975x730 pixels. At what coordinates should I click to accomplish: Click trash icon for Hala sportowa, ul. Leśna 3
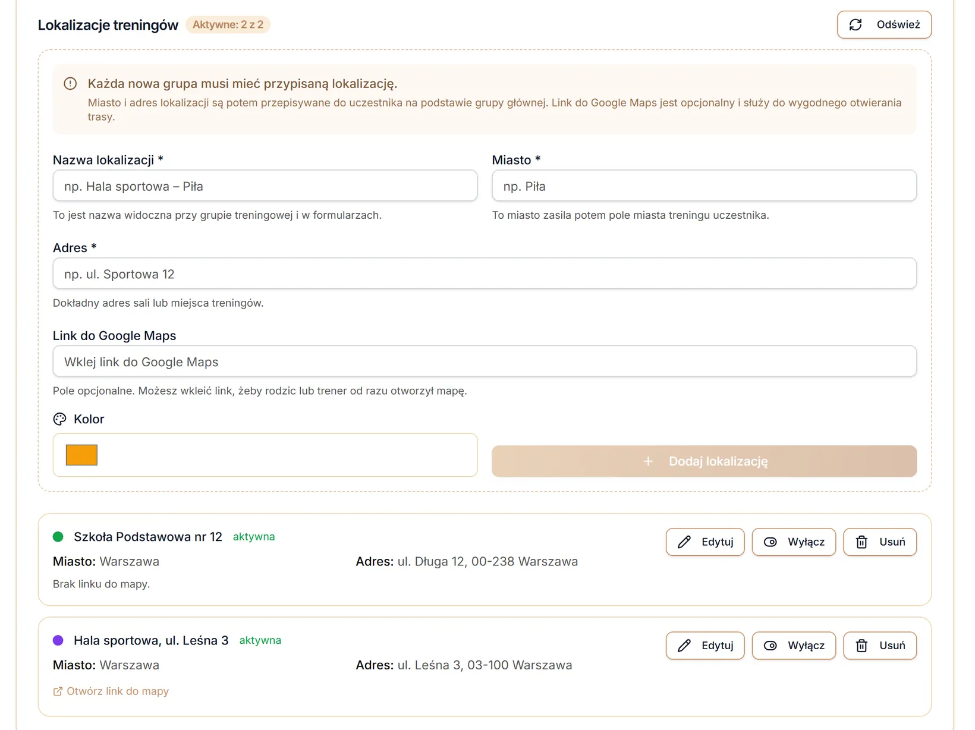(861, 646)
